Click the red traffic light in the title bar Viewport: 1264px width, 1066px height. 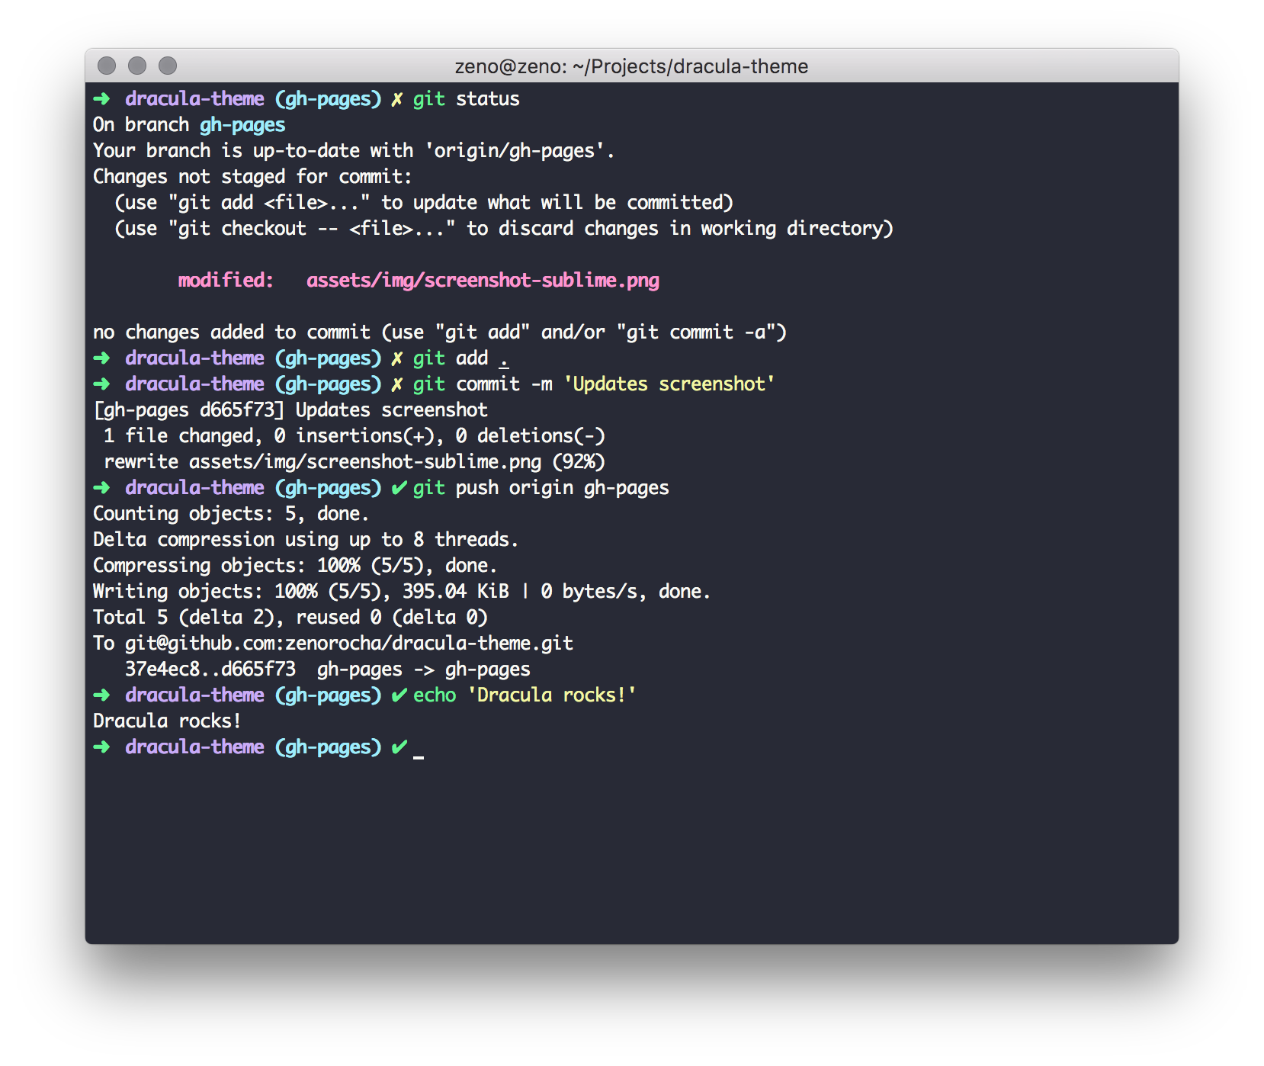[106, 66]
